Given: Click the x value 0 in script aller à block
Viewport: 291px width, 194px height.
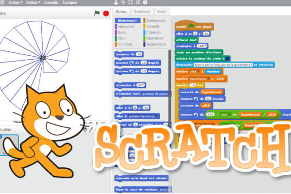Looking at the screenshot, I should pos(195,33).
